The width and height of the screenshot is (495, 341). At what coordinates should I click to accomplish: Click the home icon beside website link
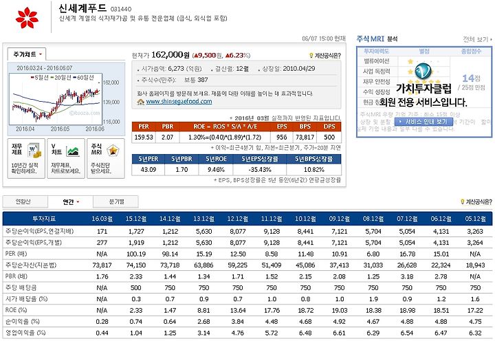[x=141, y=102]
